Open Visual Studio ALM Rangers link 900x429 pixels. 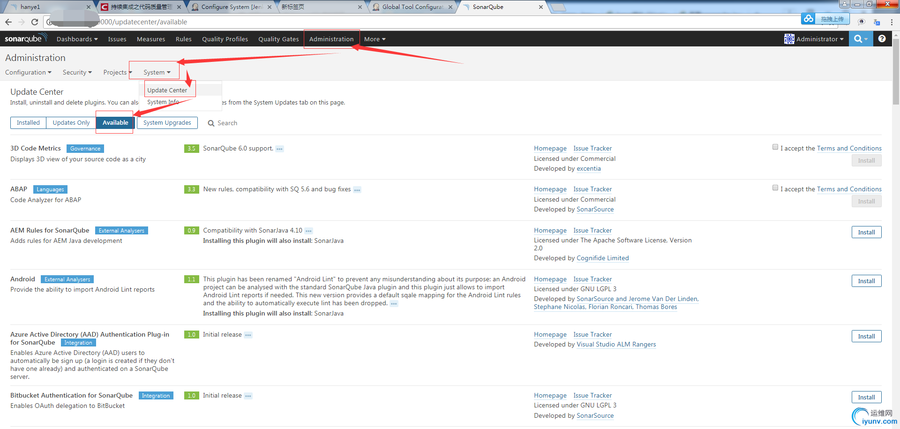pos(616,345)
